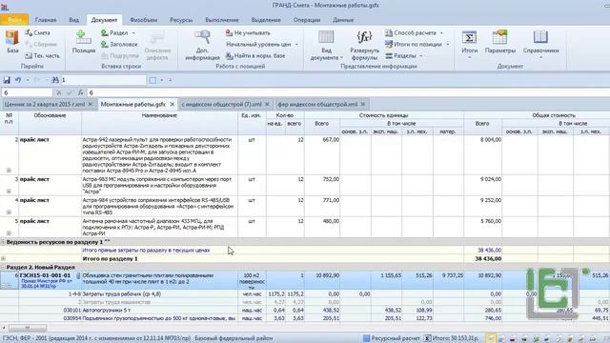Switch to the Данные ribbon tab
The height and width of the screenshot is (343, 610).
(x=343, y=20)
